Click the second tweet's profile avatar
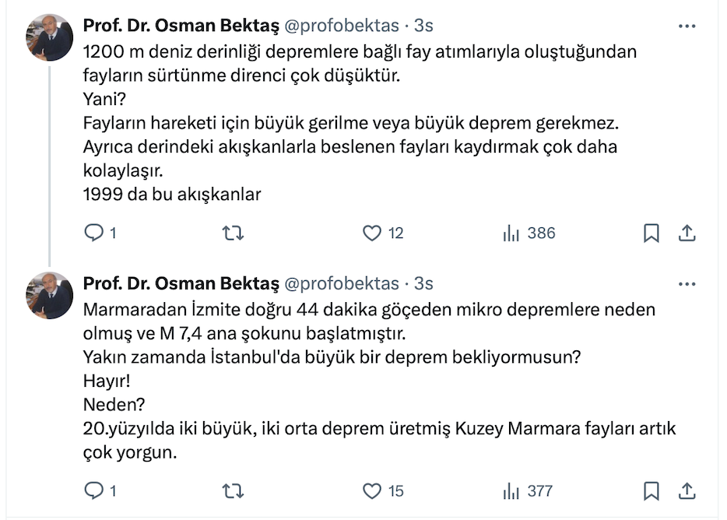The image size is (727, 520). point(50,295)
